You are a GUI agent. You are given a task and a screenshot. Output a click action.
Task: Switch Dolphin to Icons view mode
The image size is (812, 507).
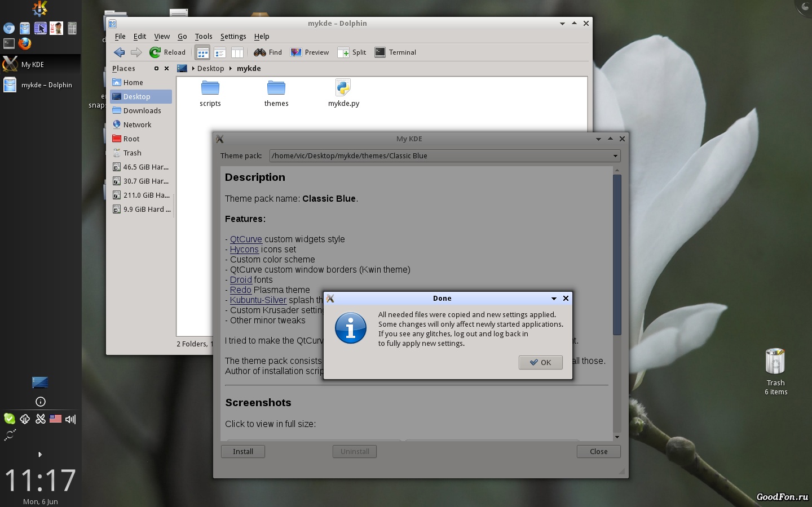tap(202, 52)
